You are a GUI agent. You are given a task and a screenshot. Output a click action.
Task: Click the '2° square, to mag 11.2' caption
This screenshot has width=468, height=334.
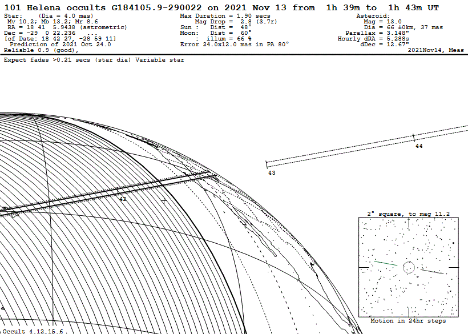[x=408, y=214]
